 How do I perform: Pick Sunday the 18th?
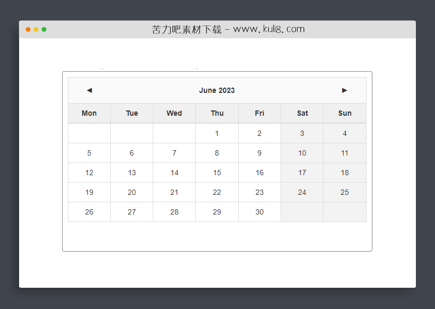(345, 173)
